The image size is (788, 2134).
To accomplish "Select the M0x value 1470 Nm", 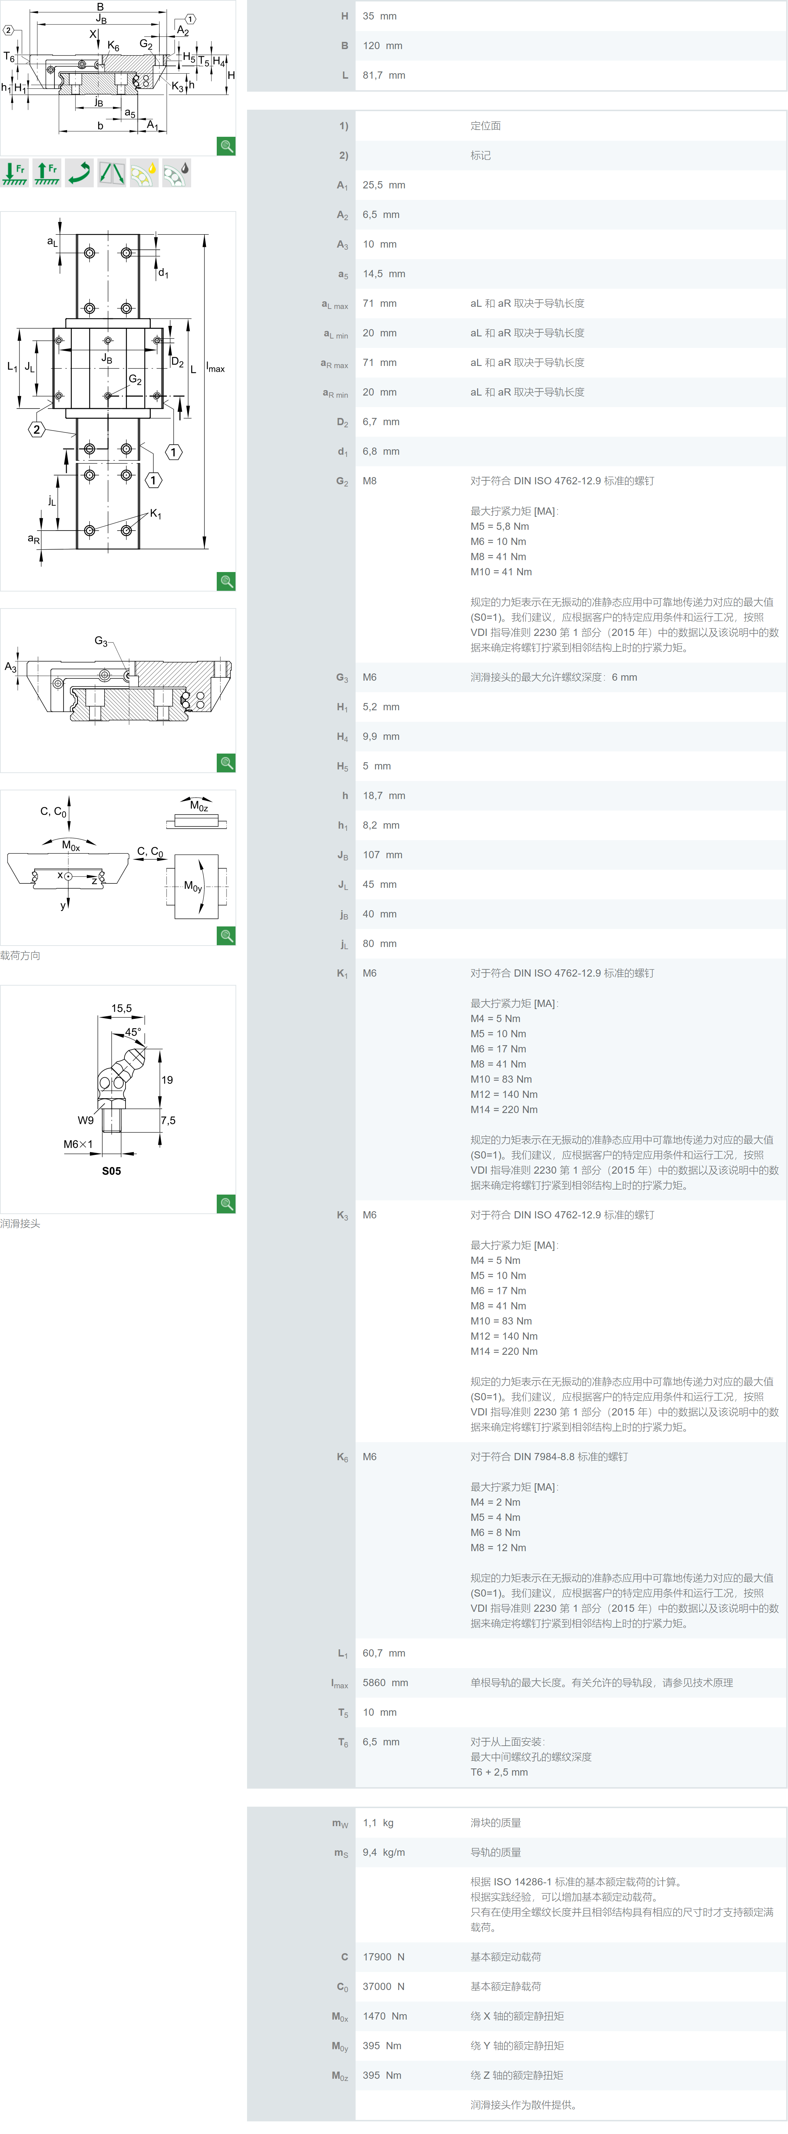I will pos(385,2016).
